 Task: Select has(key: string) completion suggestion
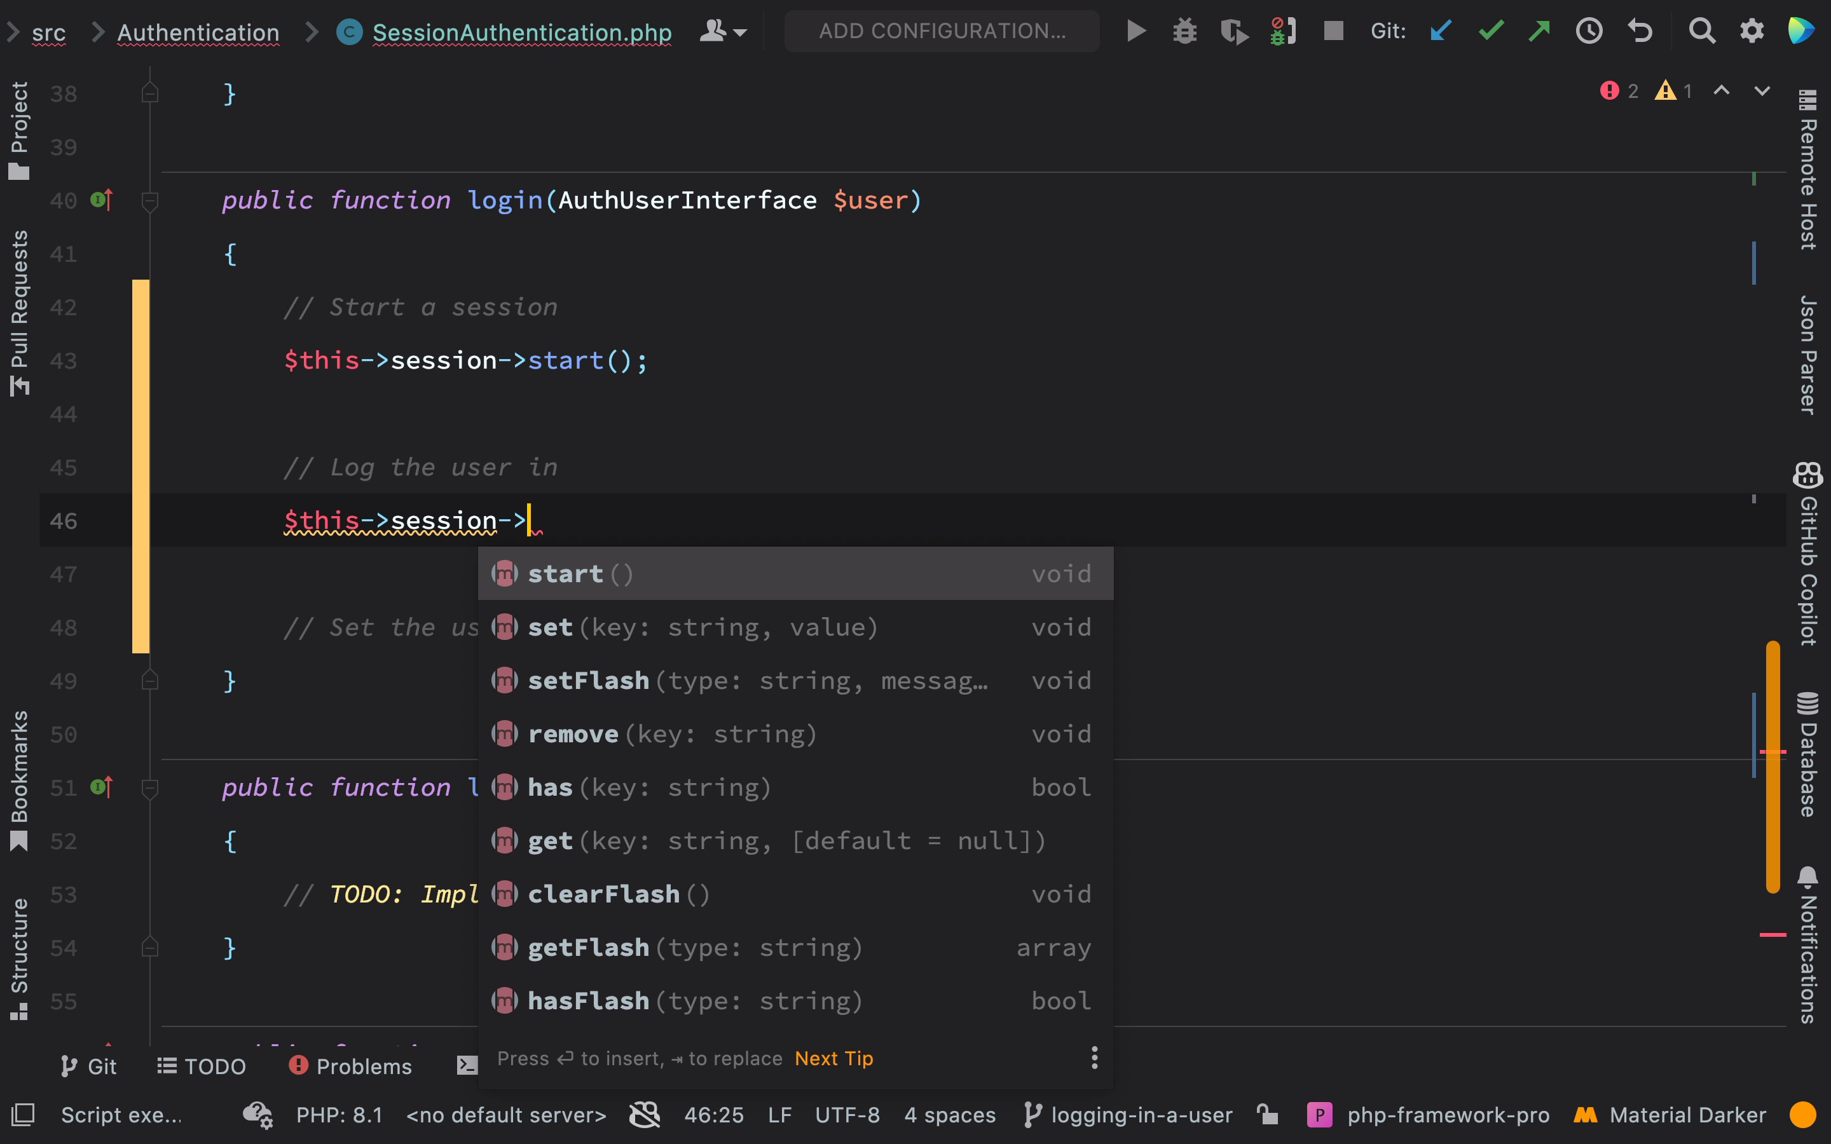[795, 787]
